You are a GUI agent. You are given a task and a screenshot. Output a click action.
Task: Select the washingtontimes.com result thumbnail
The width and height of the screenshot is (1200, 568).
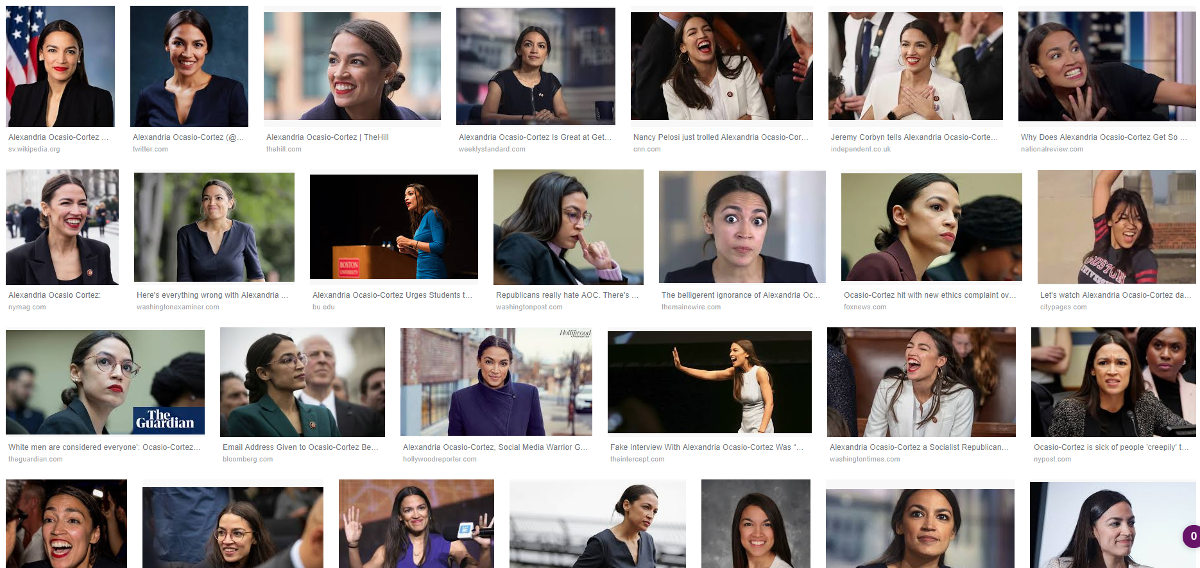click(x=921, y=383)
